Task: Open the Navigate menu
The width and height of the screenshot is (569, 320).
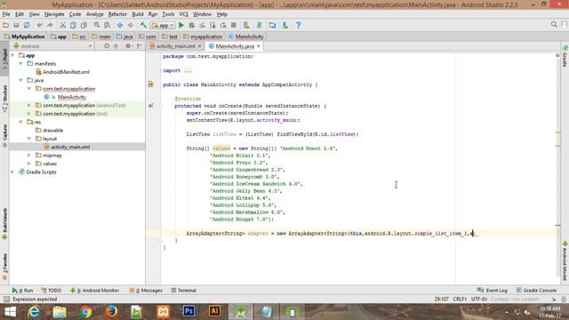Action: 54,14
